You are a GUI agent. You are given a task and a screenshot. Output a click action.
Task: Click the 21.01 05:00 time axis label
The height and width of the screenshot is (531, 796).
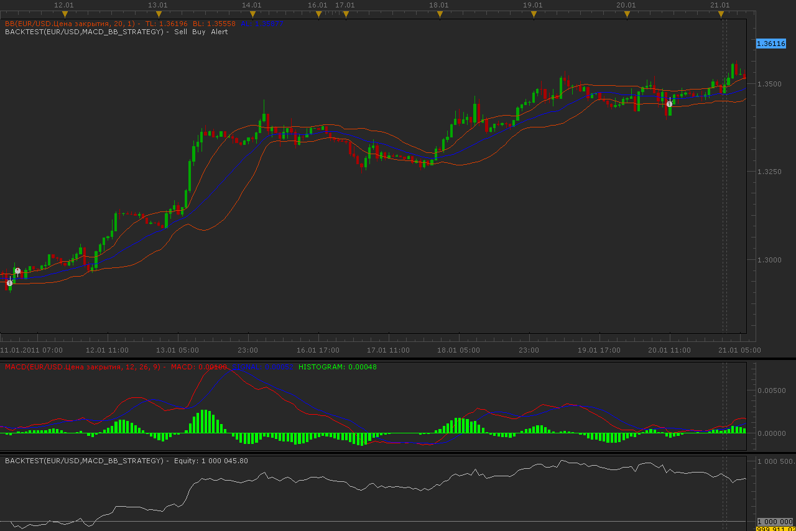739,350
